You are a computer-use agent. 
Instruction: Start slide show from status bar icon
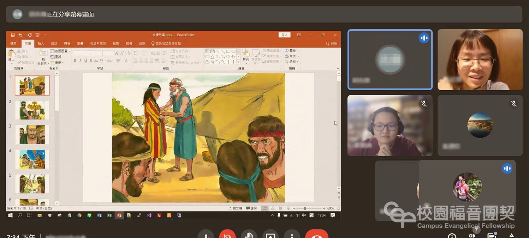(x=288, y=208)
